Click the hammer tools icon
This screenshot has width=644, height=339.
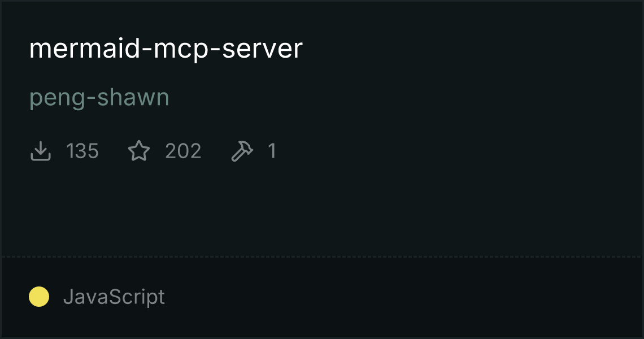pos(242,151)
